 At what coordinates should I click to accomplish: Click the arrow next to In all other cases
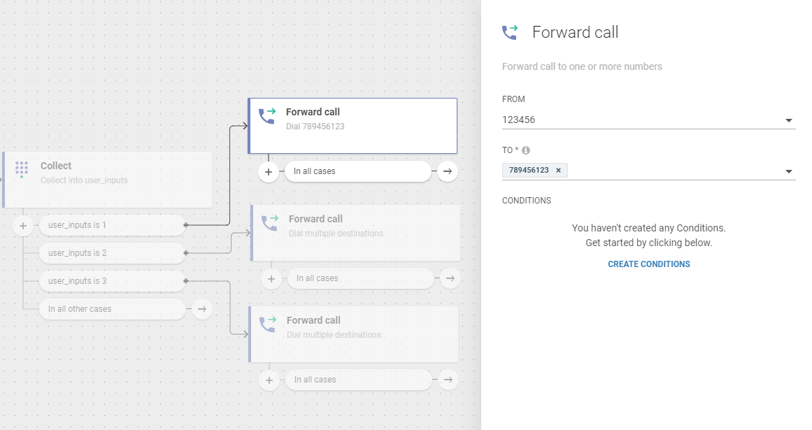click(x=202, y=308)
